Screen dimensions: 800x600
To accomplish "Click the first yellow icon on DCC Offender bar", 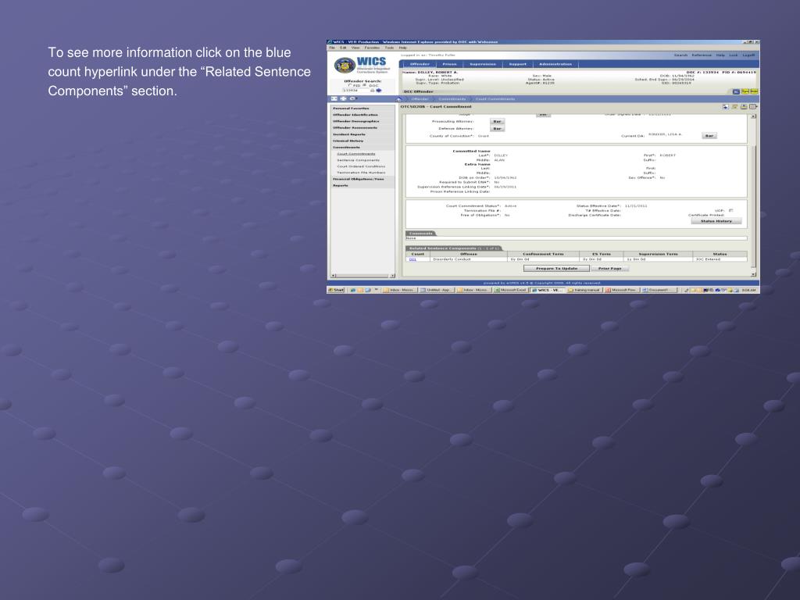I will [745, 92].
